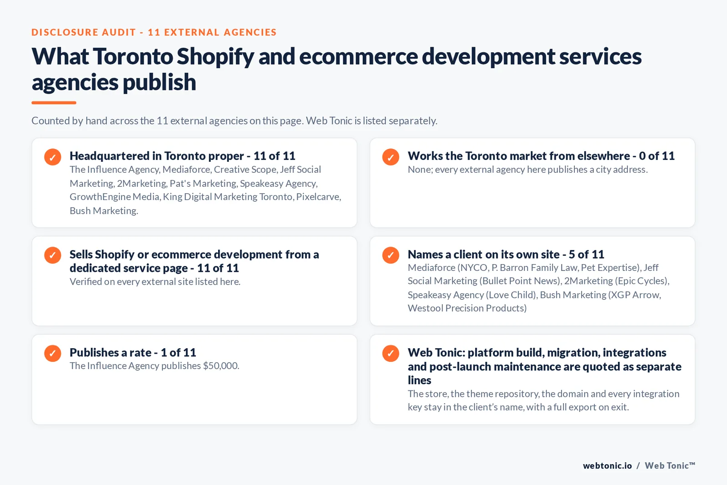This screenshot has height=485, width=727.
Task: Select the heading 'Sells Shopify or ecommerce development from a dedicated service page'
Action: (x=194, y=261)
